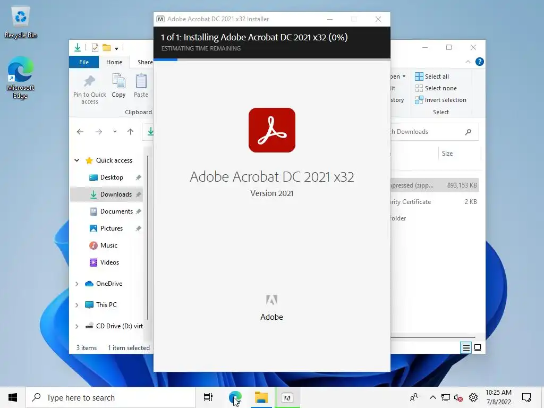Click Explorer navigation pane scrollbar
The width and height of the screenshot is (544, 408).
(x=148, y=237)
